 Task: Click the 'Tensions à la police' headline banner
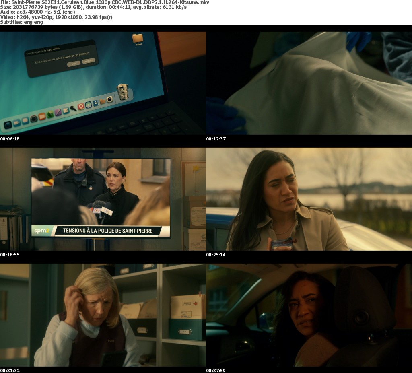pyautogui.click(x=107, y=231)
